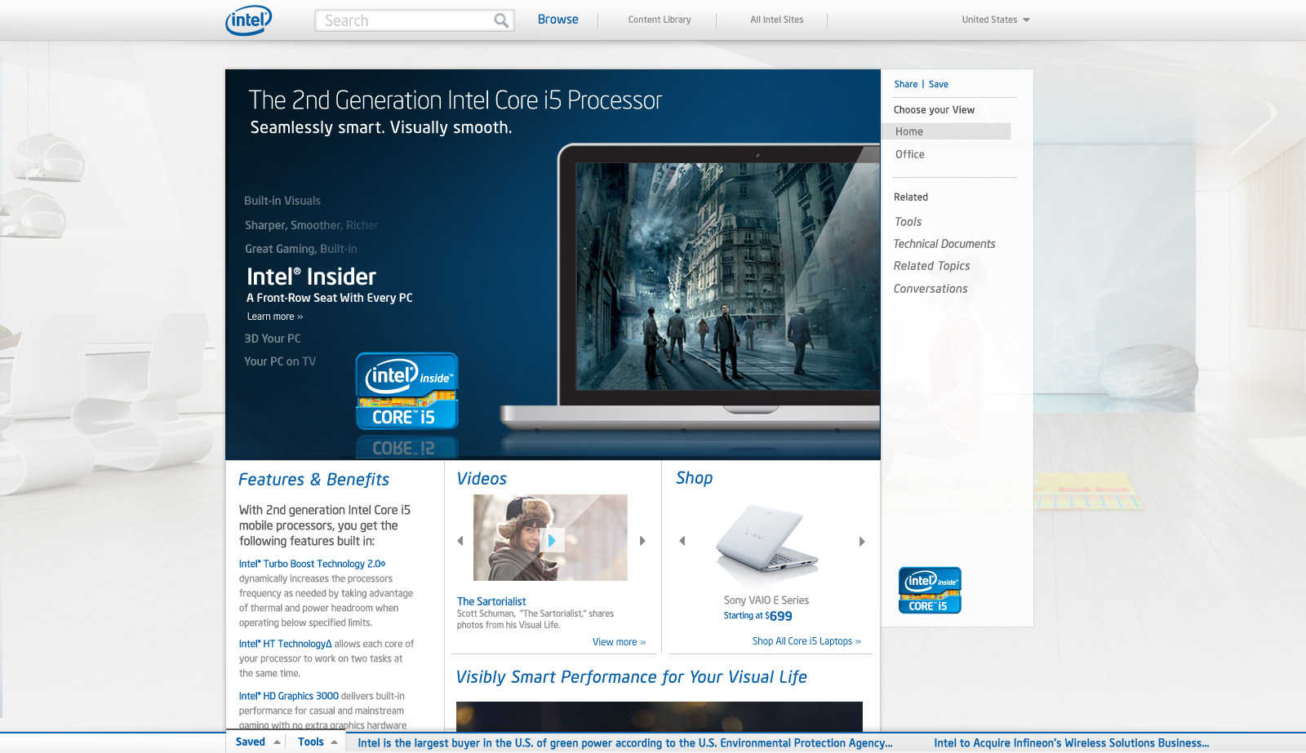The width and height of the screenshot is (1306, 753).
Task: Open news about Intel green power buyer
Action: coord(625,743)
